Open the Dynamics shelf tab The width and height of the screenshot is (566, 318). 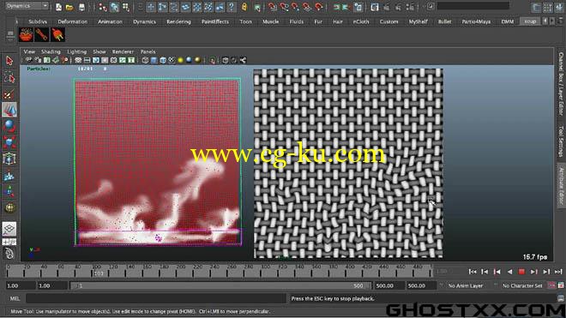pos(144,21)
